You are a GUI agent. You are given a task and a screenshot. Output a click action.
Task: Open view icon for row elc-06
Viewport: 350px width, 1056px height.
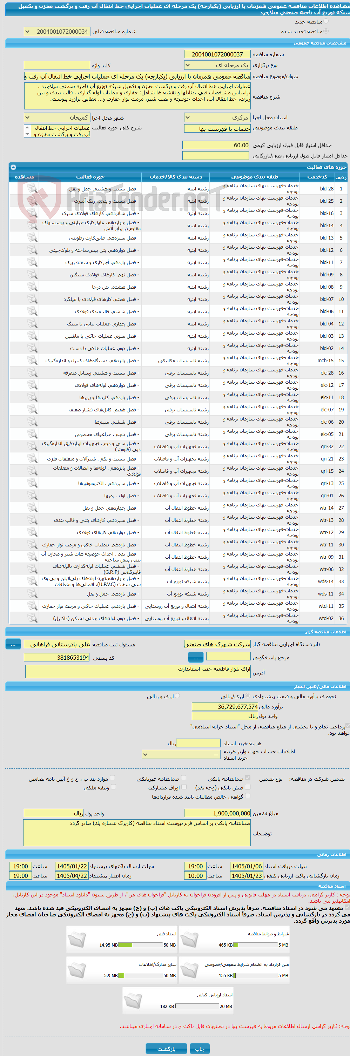pyautogui.click(x=32, y=422)
